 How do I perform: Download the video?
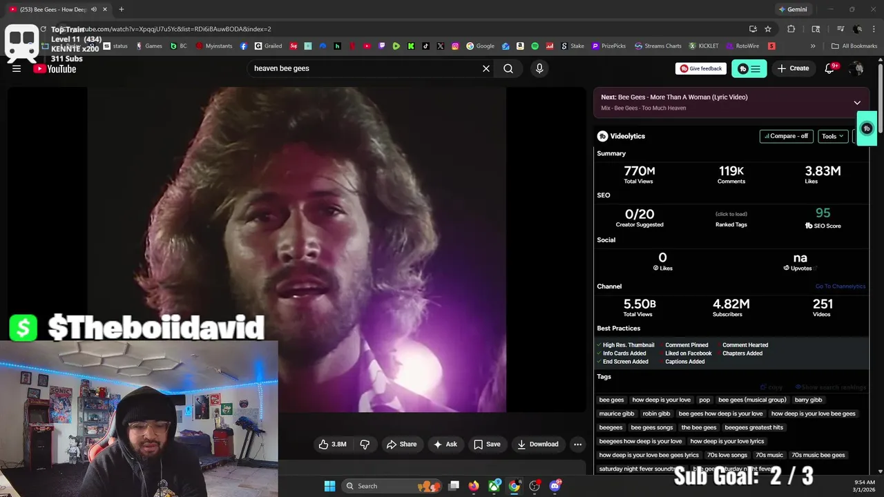[538, 444]
